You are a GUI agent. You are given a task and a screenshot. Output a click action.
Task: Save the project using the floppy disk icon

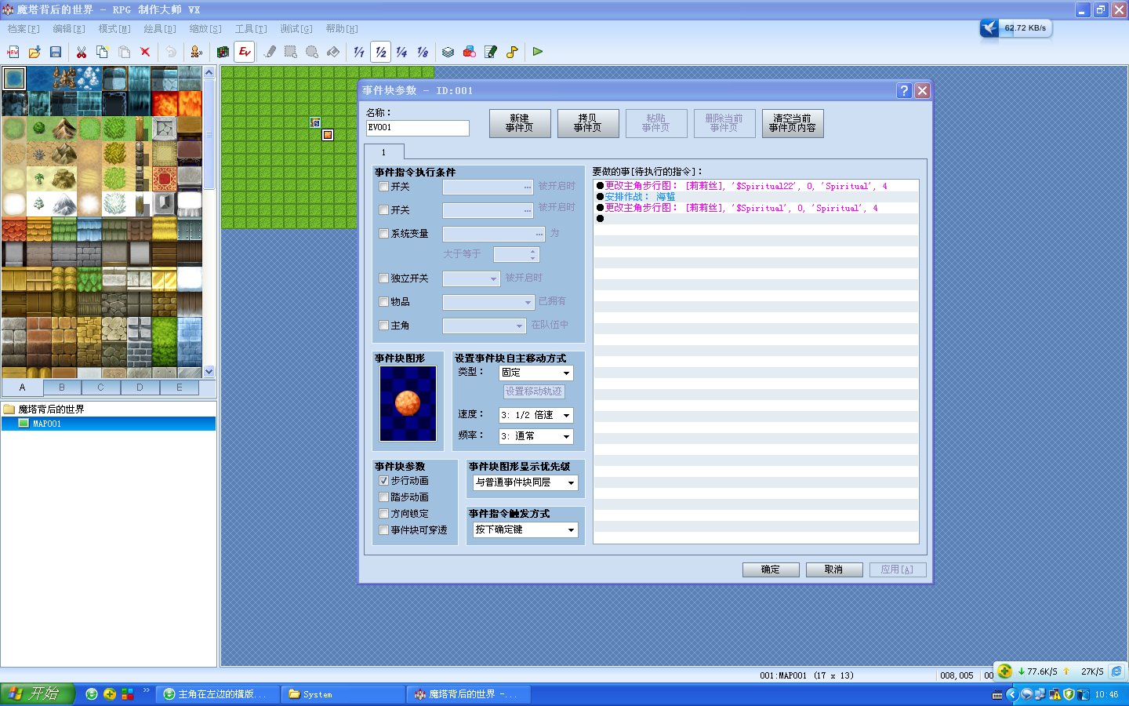point(56,52)
